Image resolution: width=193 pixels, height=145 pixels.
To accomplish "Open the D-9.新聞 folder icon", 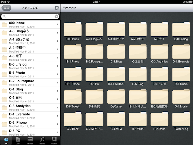I will (94, 97).
